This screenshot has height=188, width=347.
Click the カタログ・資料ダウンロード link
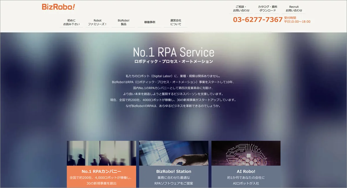267,9
